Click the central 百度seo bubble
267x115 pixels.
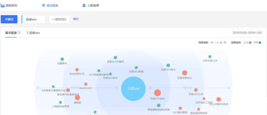tap(133, 89)
